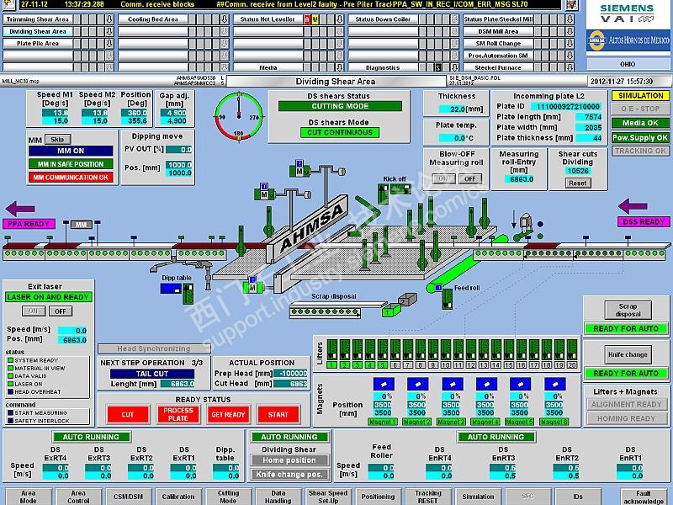Expand arrow next to DSM Mill Area
This screenshot has width=673, height=505.
click(570, 31)
